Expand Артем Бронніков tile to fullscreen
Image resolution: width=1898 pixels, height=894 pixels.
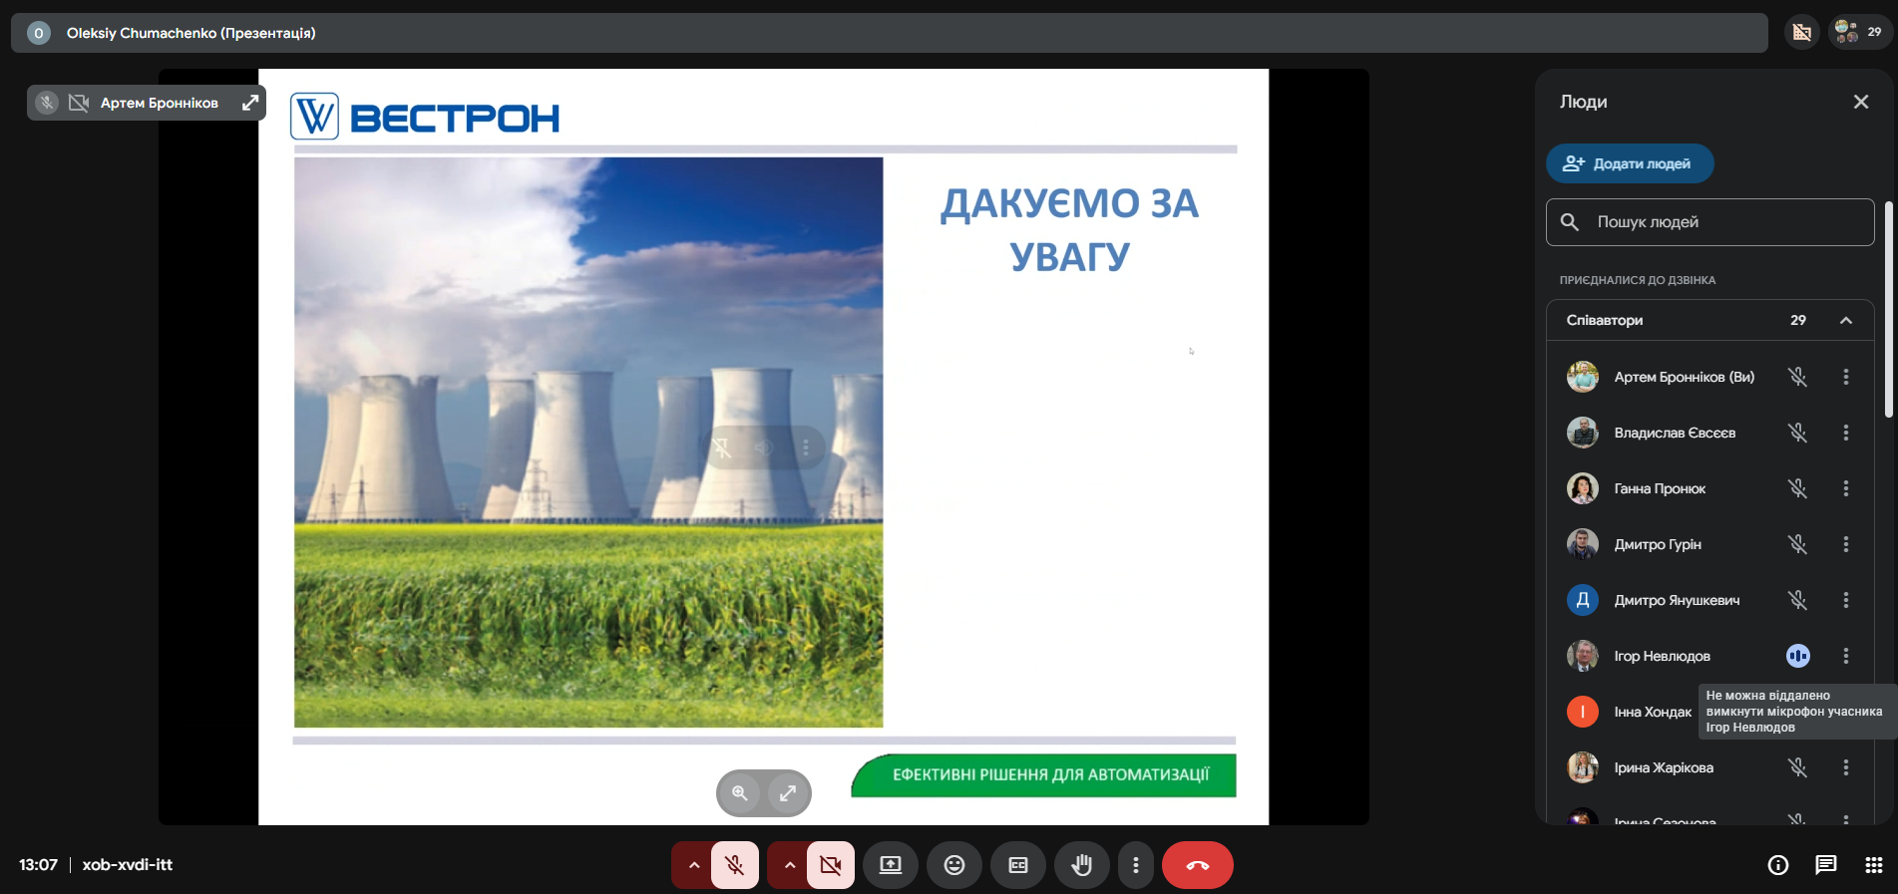tap(250, 103)
